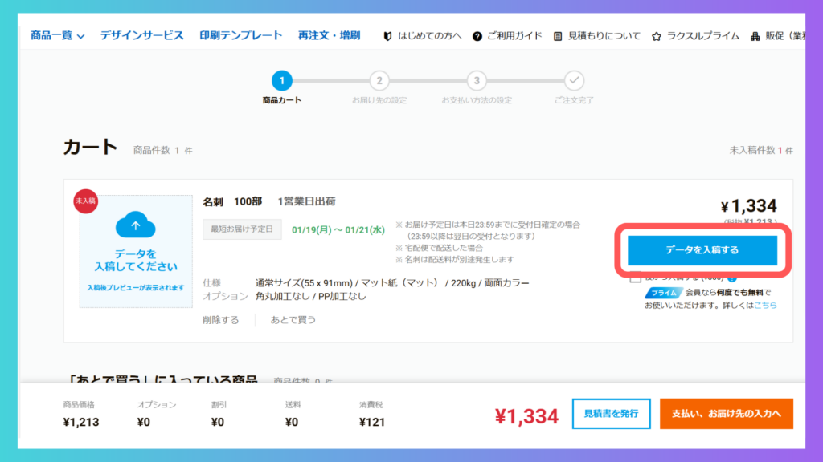This screenshot has width=823, height=462.
Task: Click the red 未入稿 badge
Action: pos(85,201)
